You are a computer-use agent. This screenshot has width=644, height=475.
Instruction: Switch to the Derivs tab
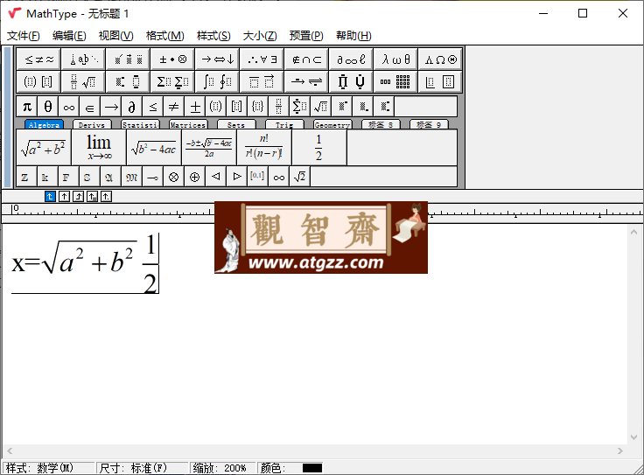92,124
